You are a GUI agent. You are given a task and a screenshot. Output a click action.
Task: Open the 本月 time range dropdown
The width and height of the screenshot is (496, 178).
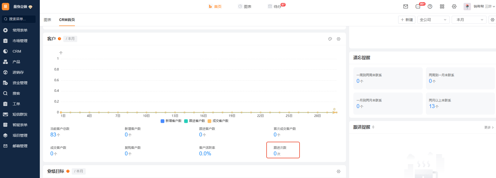(469, 20)
